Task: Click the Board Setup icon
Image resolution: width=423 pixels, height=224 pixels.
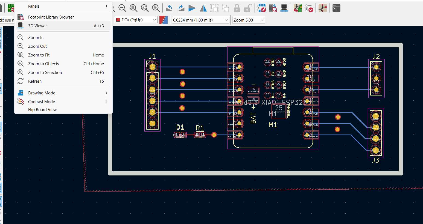Action: [11, 8]
